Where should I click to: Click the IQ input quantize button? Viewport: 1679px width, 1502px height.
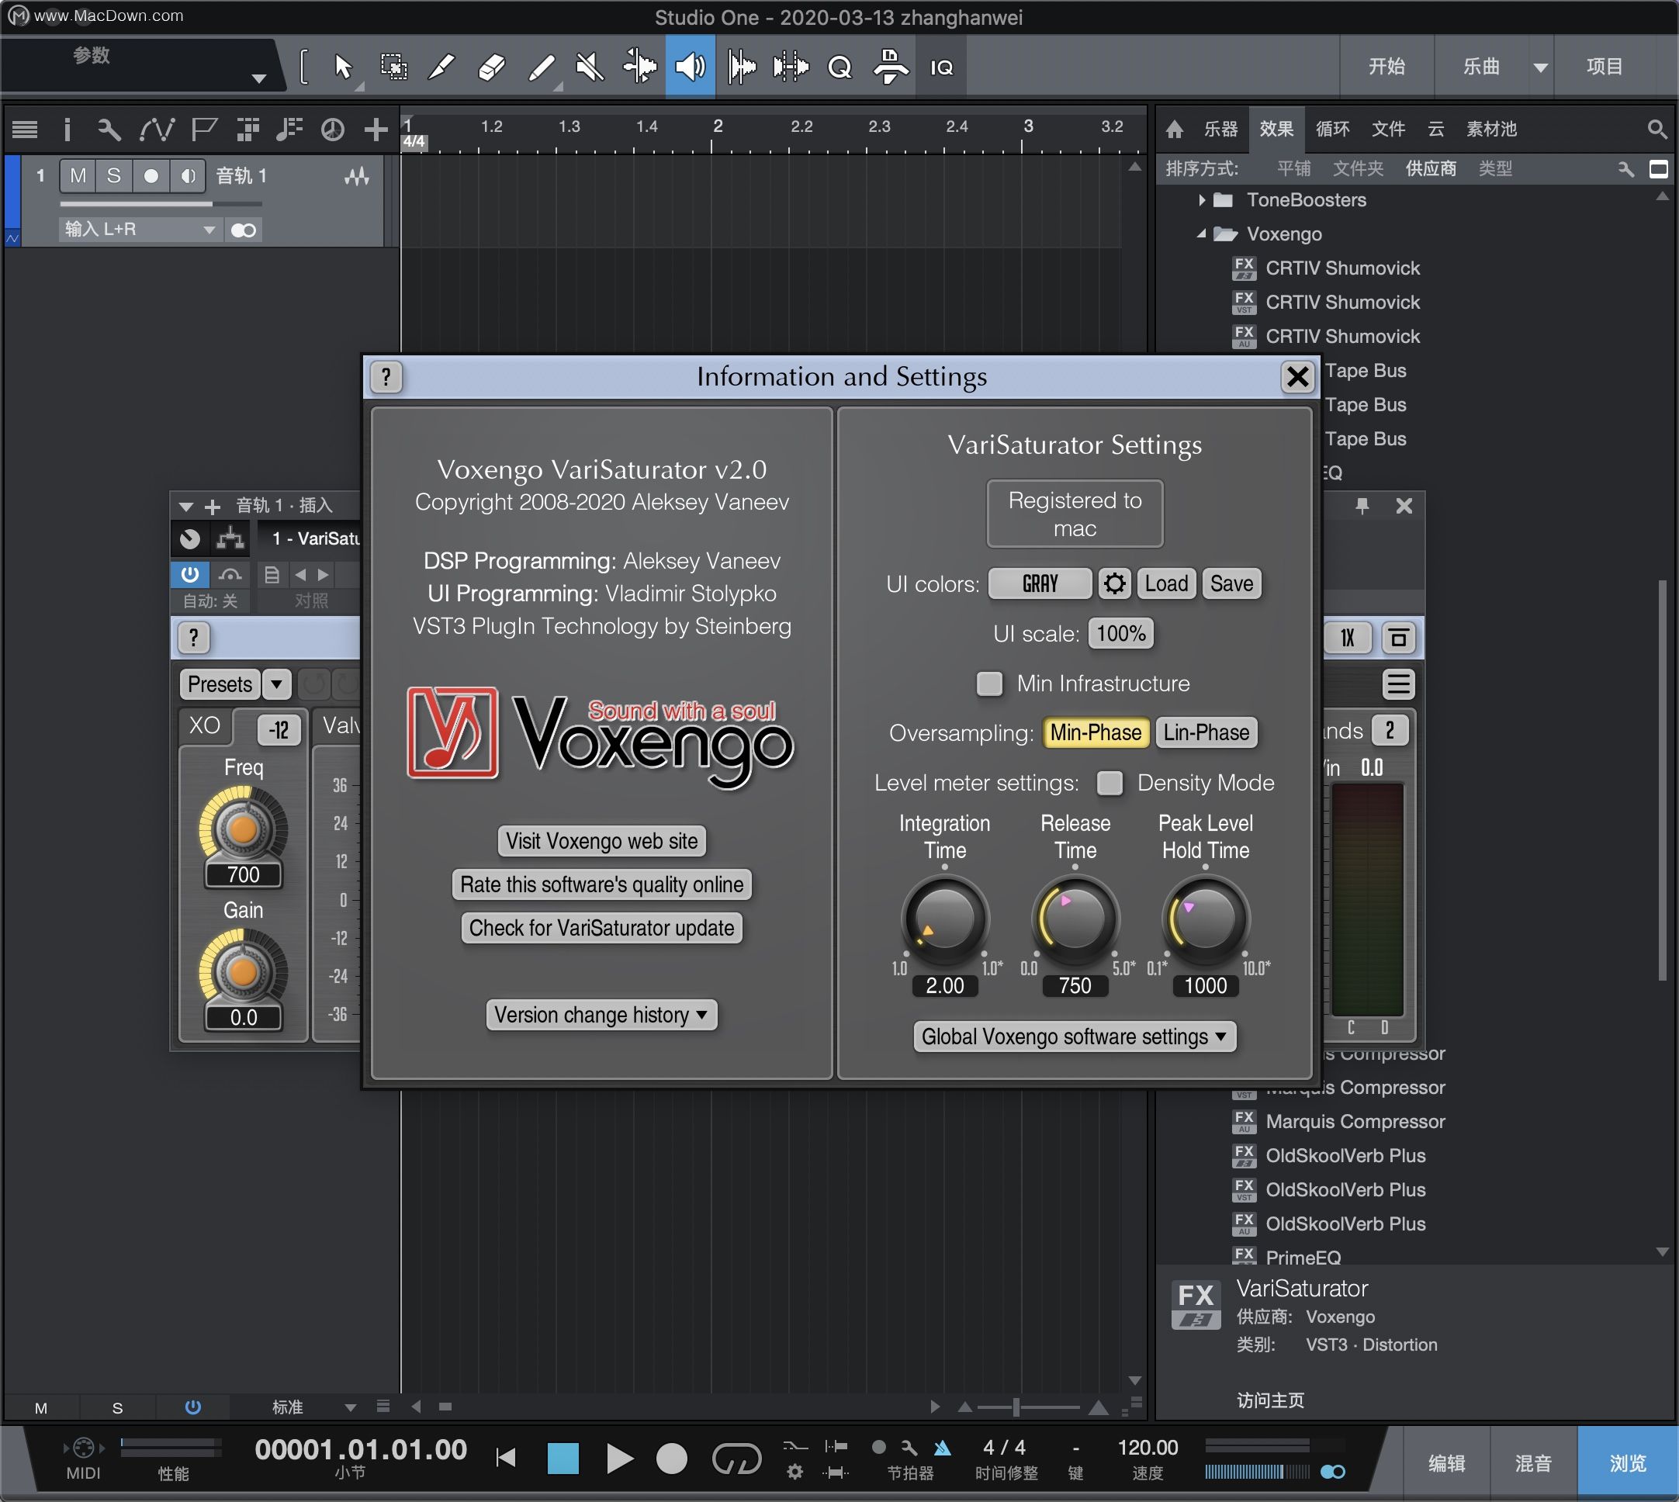[941, 67]
